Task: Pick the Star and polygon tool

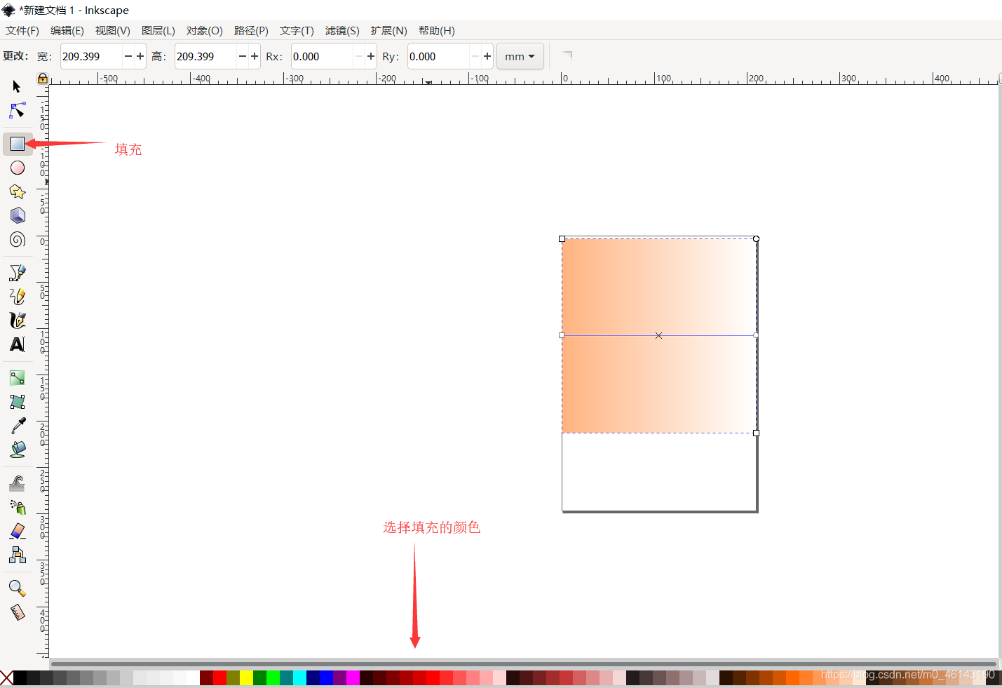Action: [x=18, y=191]
